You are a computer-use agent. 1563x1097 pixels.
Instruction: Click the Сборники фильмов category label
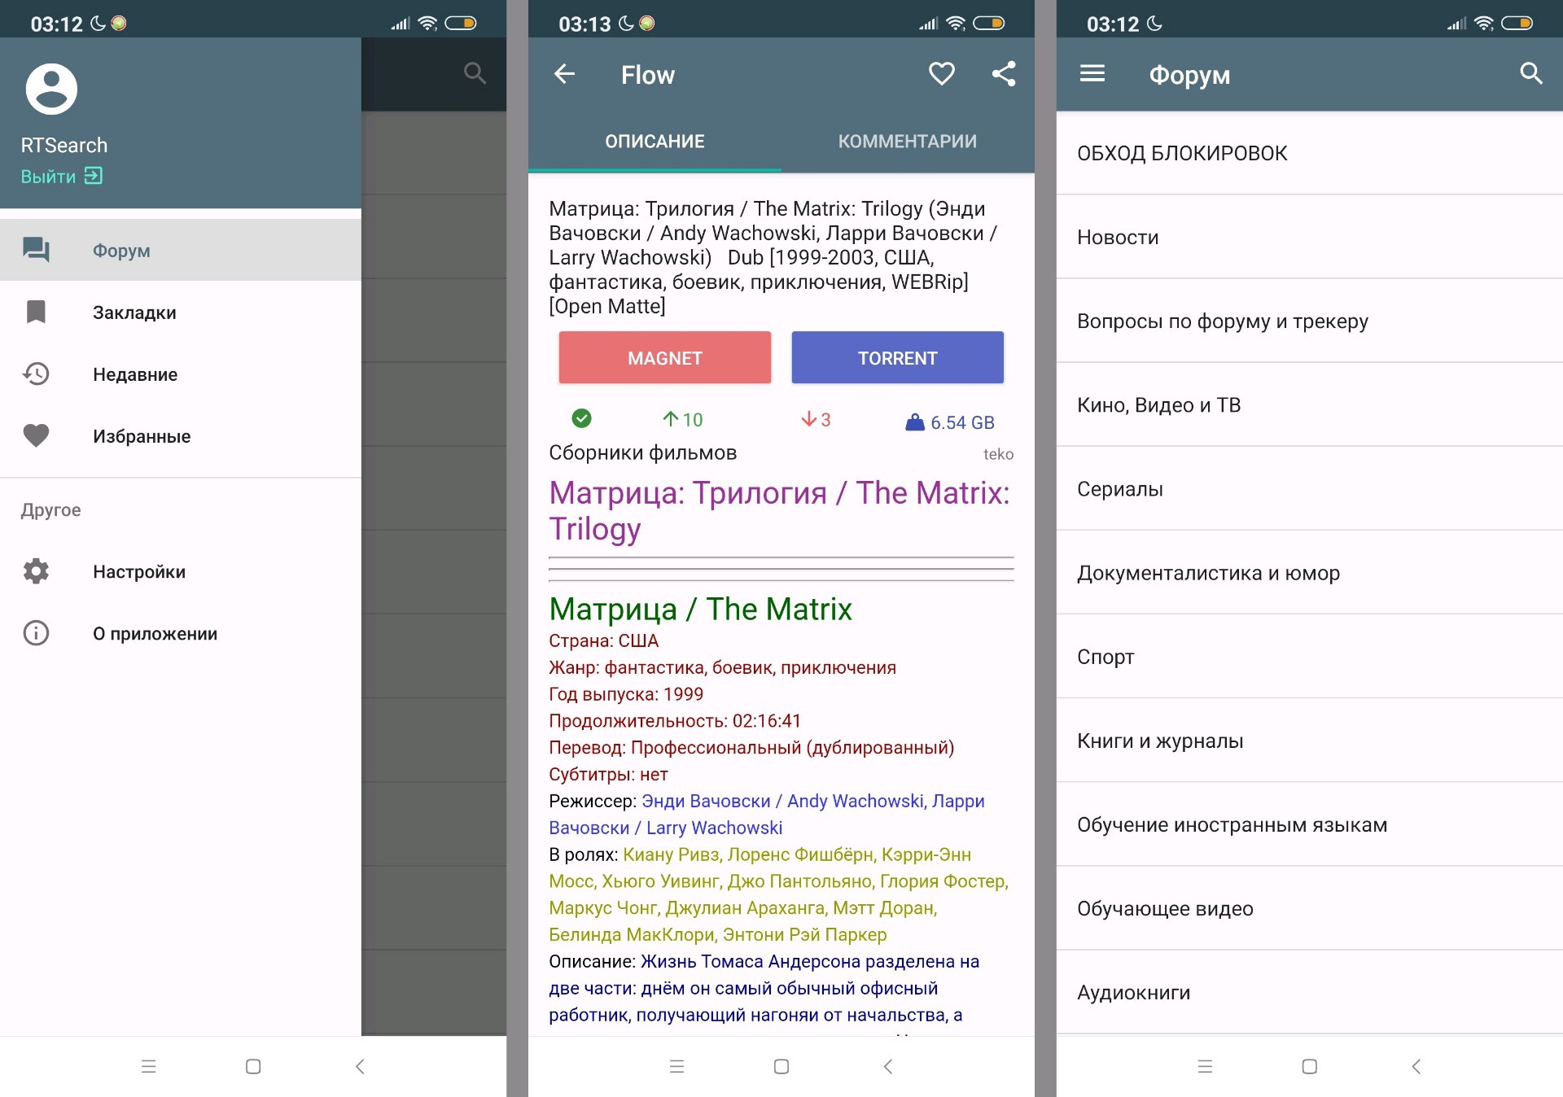pos(642,452)
